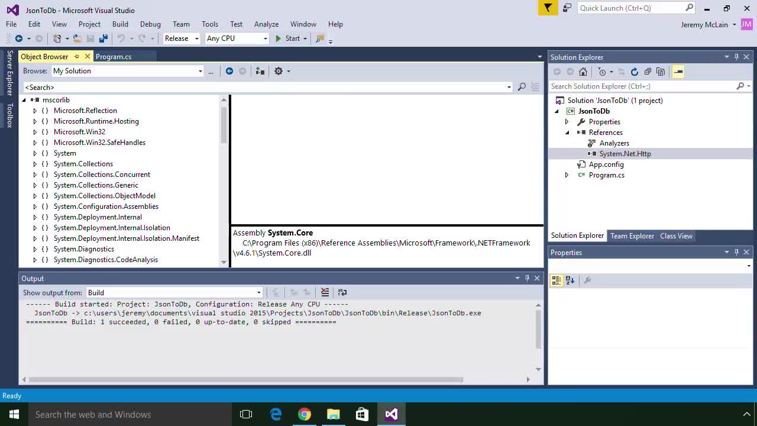Click the Navigate Backward toolbar icon

tap(19, 38)
